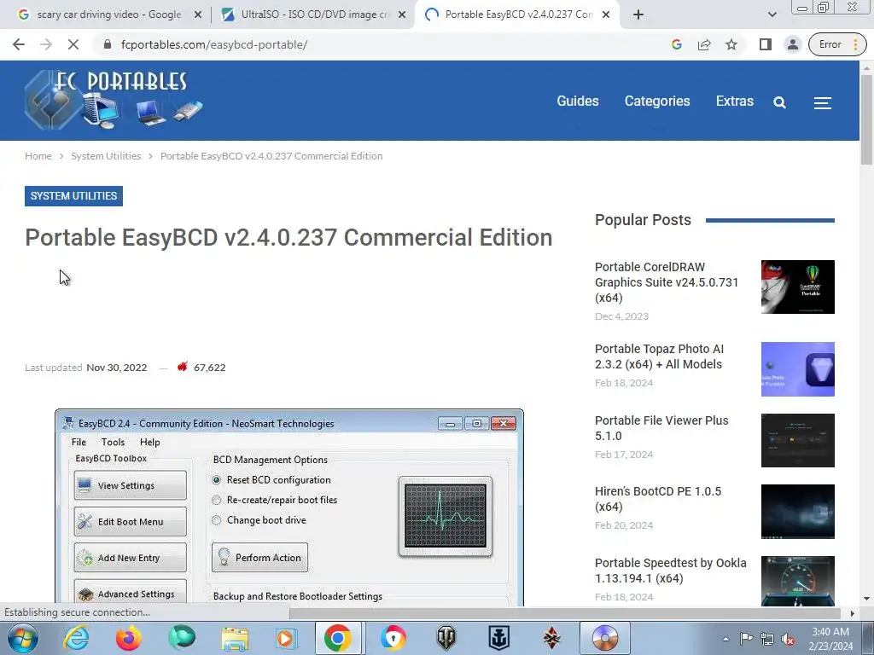
Task: Open Portable Topaz Photo AI post
Action: coord(660,356)
